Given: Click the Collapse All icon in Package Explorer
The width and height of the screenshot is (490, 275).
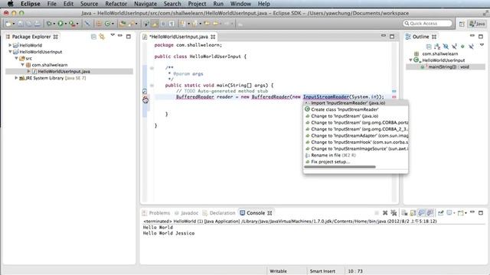Looking at the screenshot, I should click(x=93, y=37).
